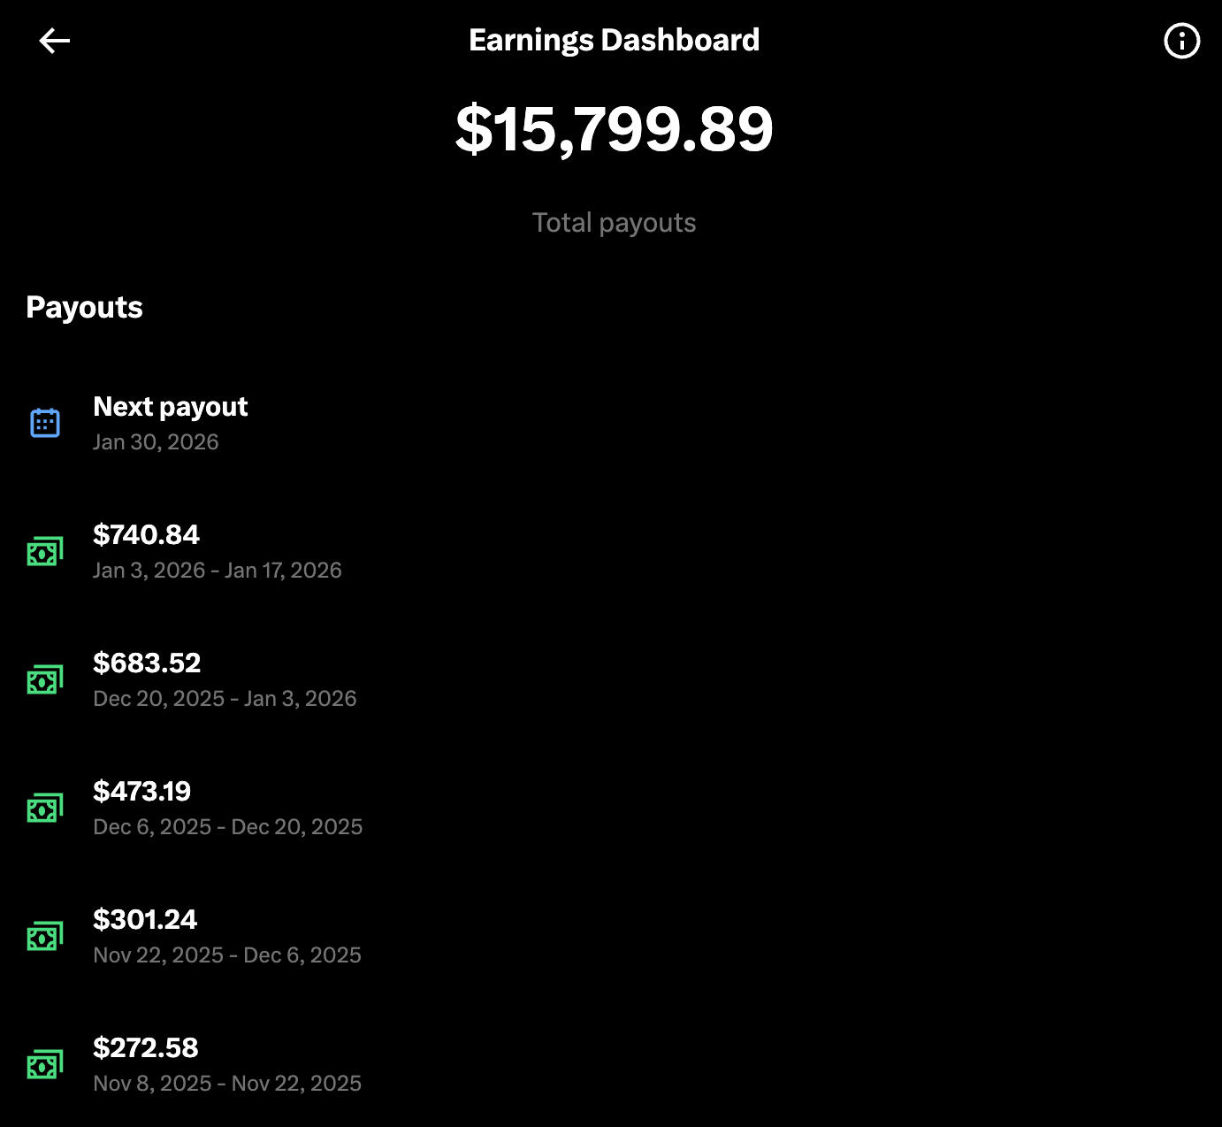The image size is (1222, 1127).
Task: Click the money icon beside $683.52
Action: click(45, 680)
